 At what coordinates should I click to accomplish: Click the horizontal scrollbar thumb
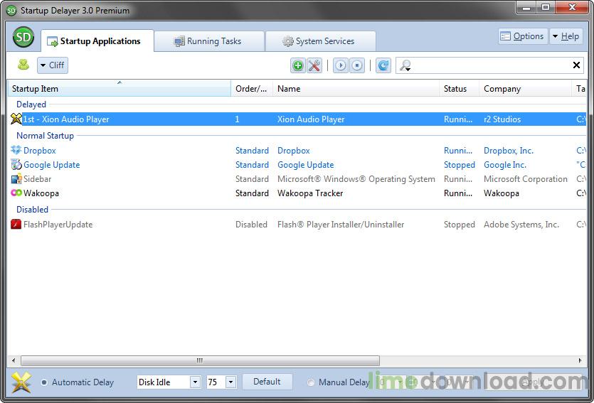tap(200, 360)
